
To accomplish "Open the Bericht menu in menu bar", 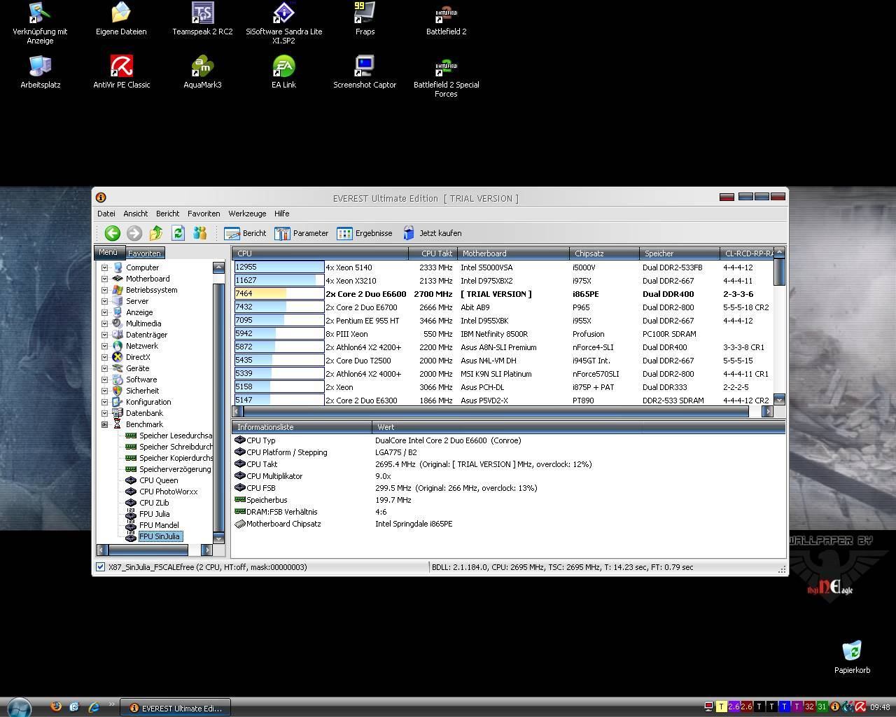I will (168, 214).
